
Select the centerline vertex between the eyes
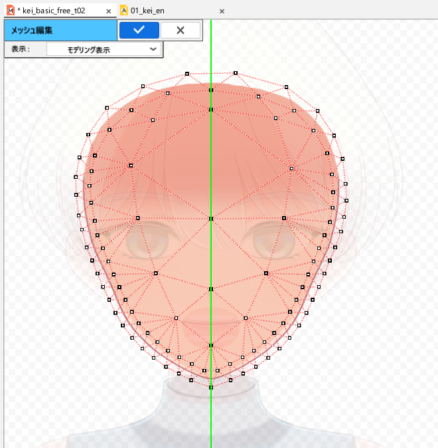(211, 218)
